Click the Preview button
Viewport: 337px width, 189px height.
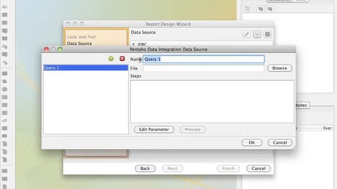(193, 130)
